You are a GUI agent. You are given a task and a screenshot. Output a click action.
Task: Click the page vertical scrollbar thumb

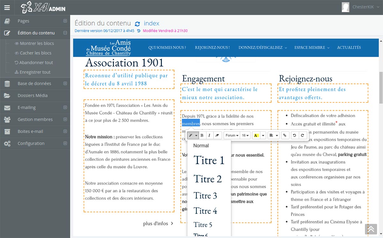(381, 87)
